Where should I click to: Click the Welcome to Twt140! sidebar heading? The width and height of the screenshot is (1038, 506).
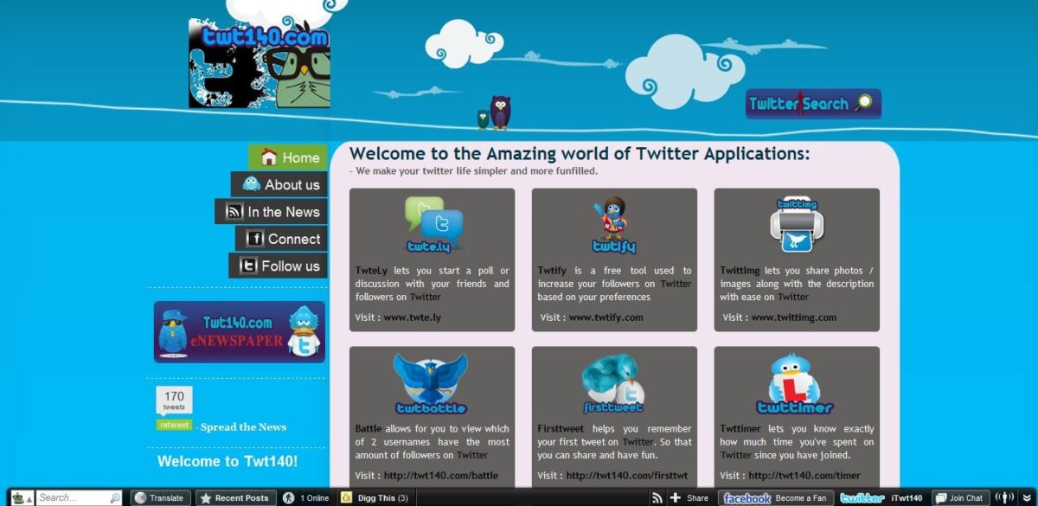click(227, 462)
